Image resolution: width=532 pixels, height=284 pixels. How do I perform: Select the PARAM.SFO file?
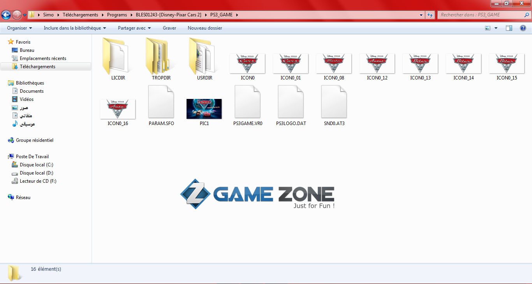[x=161, y=102]
